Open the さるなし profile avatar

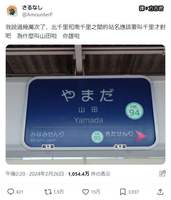12,11
